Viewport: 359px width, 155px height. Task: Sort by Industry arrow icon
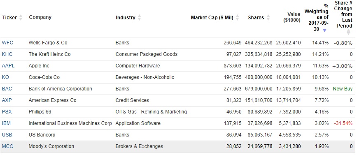(139, 18)
